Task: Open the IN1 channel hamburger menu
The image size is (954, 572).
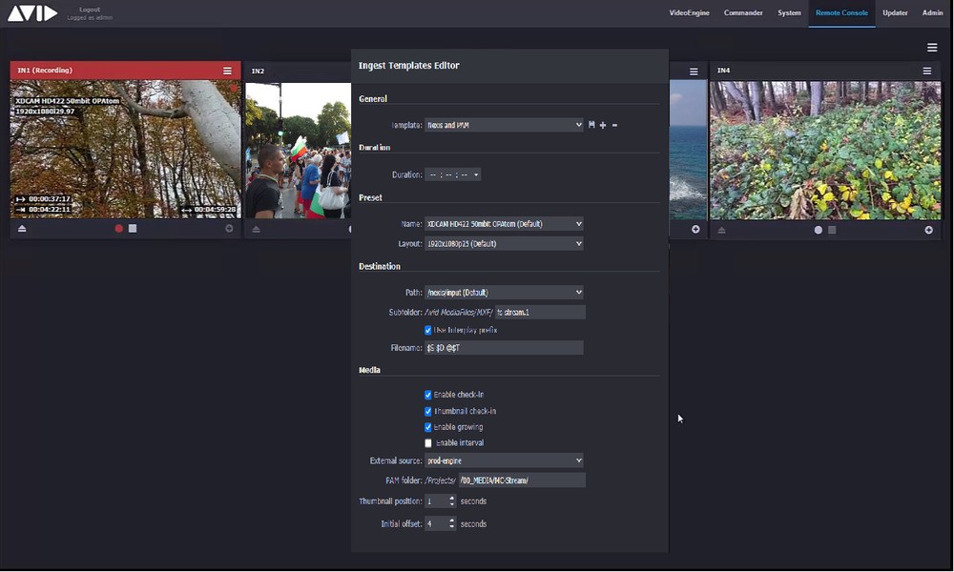Action: coord(227,70)
